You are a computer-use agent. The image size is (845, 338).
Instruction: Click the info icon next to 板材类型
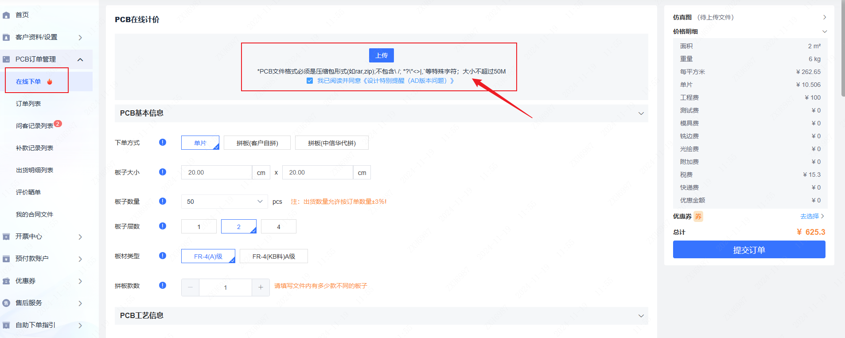click(x=163, y=256)
